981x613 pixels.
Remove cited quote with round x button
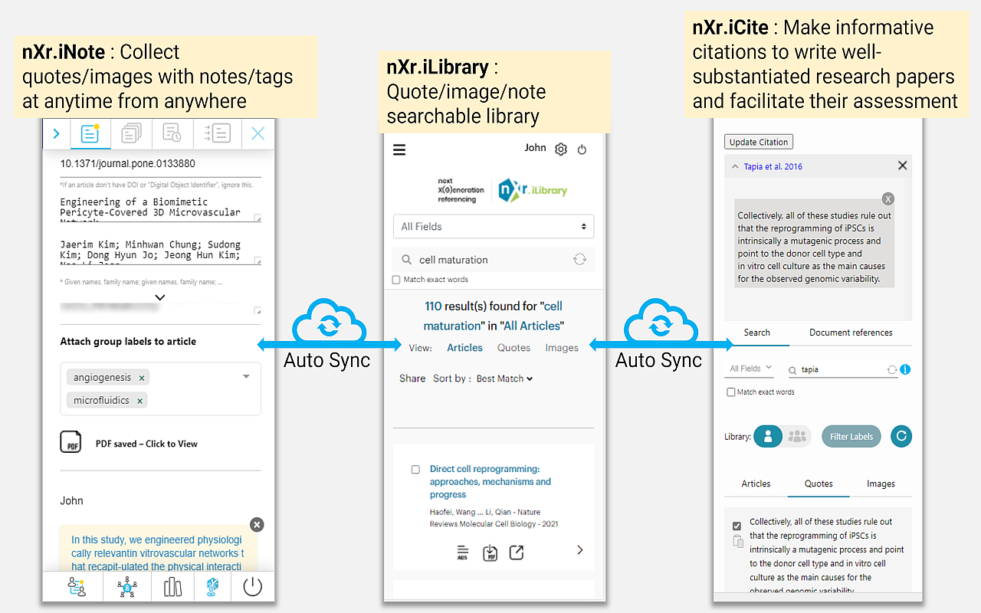(x=887, y=198)
